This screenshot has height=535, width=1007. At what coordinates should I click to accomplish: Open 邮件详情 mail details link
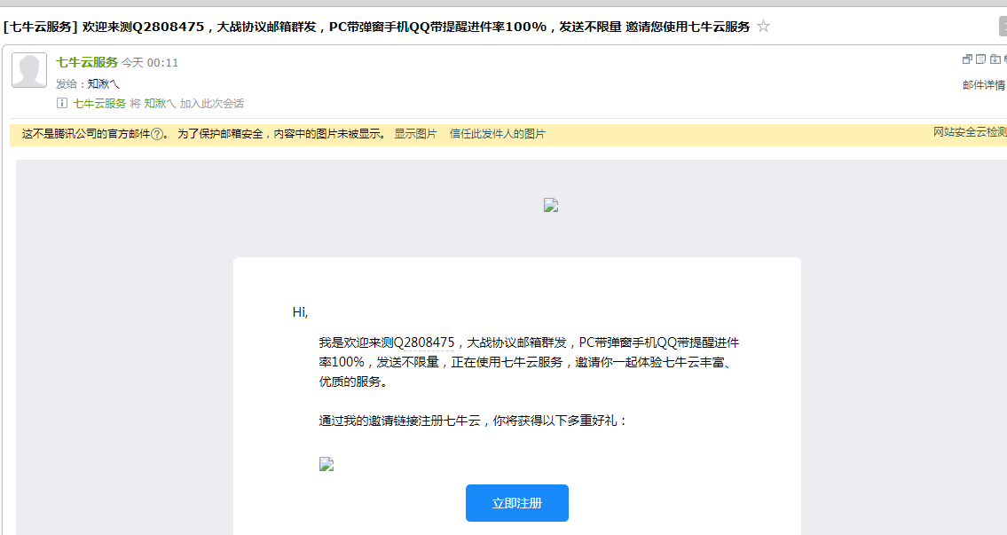pyautogui.click(x=984, y=85)
